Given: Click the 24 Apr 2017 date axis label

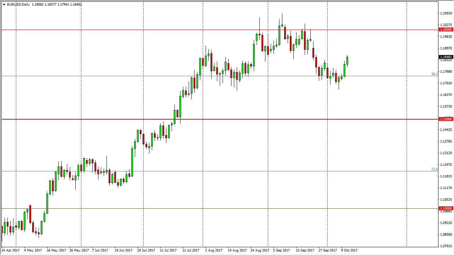Looking at the screenshot, I should 11,250.
